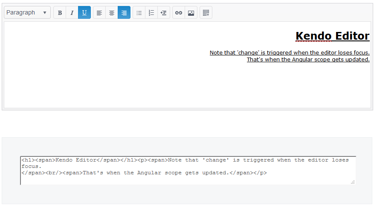Click the textarea resize grip handle
The image size is (374, 205).
pos(353,182)
